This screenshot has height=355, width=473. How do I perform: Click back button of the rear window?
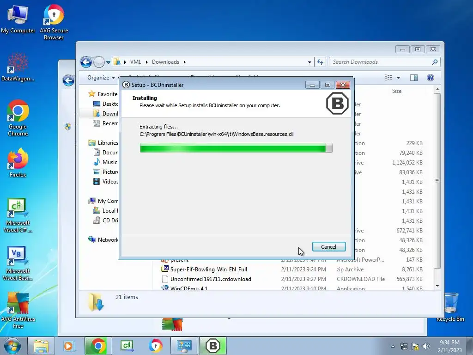tap(68, 80)
